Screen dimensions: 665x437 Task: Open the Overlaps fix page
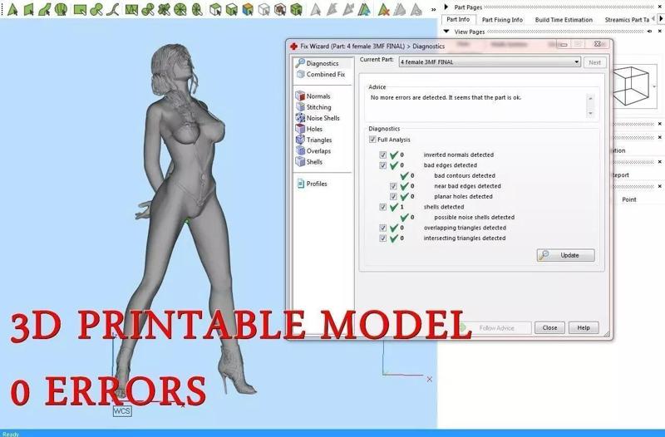(x=313, y=151)
